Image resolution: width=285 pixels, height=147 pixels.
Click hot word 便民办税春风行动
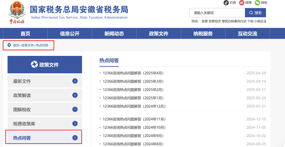(234, 21)
